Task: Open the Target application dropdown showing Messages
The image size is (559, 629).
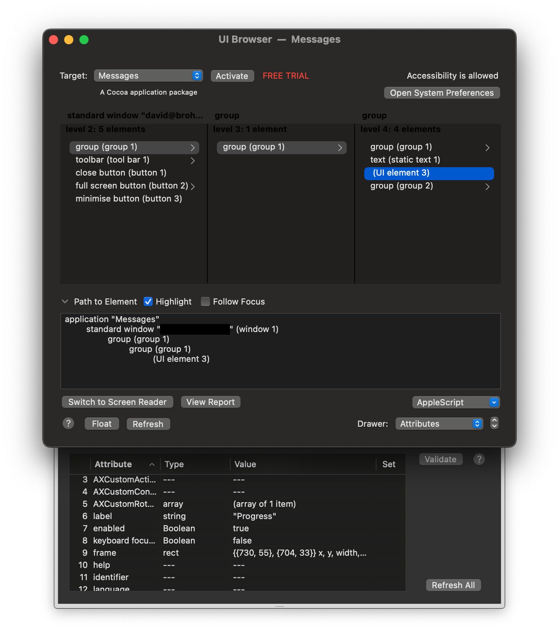Action: click(148, 76)
